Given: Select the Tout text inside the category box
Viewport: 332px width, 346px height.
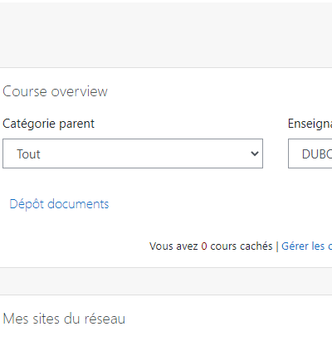Looking at the screenshot, I should click(28, 154).
